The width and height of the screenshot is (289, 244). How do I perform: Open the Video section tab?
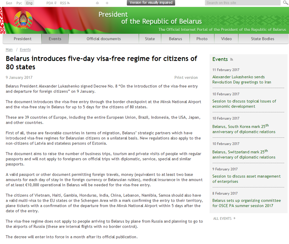pyautogui.click(x=226, y=39)
